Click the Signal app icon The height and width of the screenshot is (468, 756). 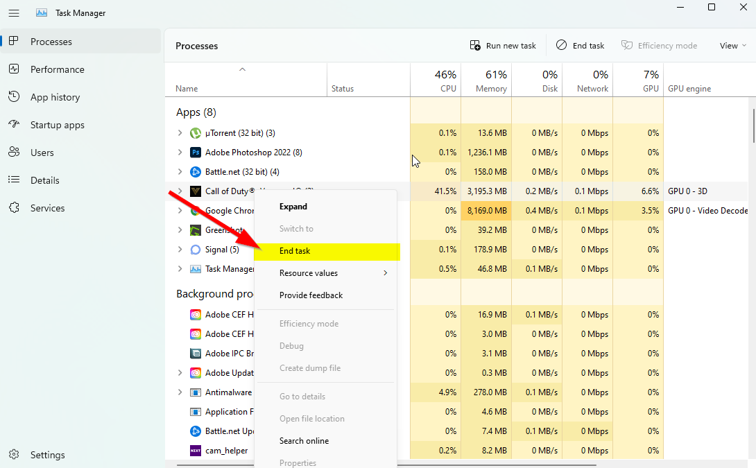point(196,250)
